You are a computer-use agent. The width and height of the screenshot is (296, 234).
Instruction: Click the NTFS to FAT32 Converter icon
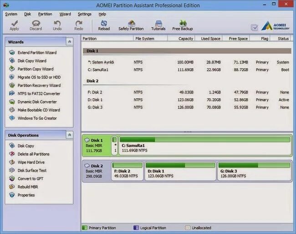pos(12,93)
